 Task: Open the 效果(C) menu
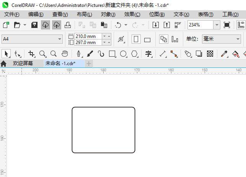tap(132, 15)
